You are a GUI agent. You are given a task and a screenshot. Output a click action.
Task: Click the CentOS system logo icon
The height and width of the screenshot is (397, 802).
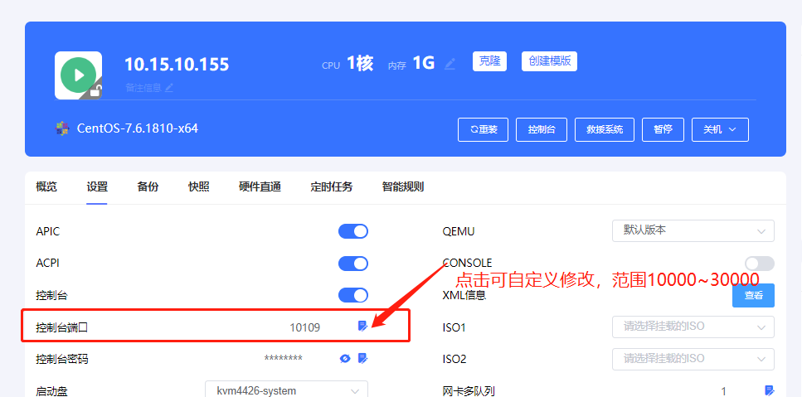62,128
